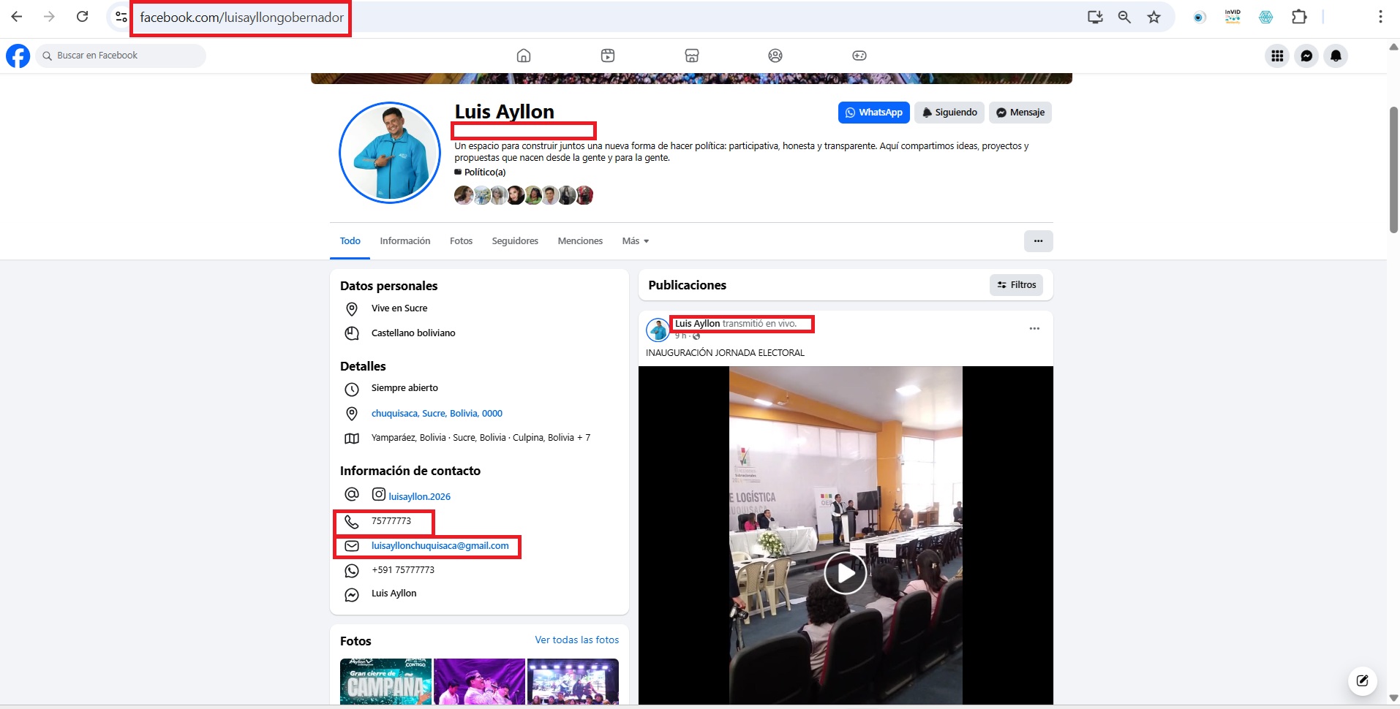Open the Messenger icon at top right
This screenshot has width=1400, height=709.
[x=1306, y=56]
